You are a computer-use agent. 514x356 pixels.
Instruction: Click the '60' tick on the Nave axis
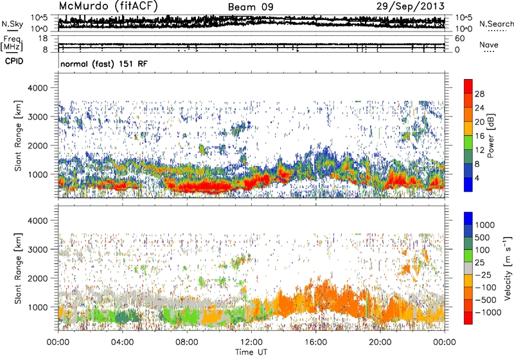[460, 39]
